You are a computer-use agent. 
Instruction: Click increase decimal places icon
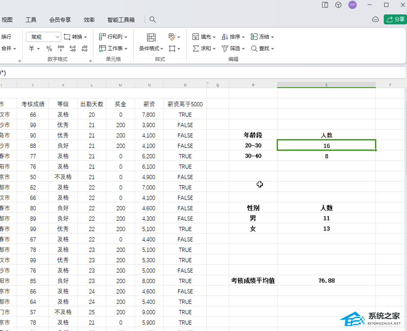tap(72, 48)
